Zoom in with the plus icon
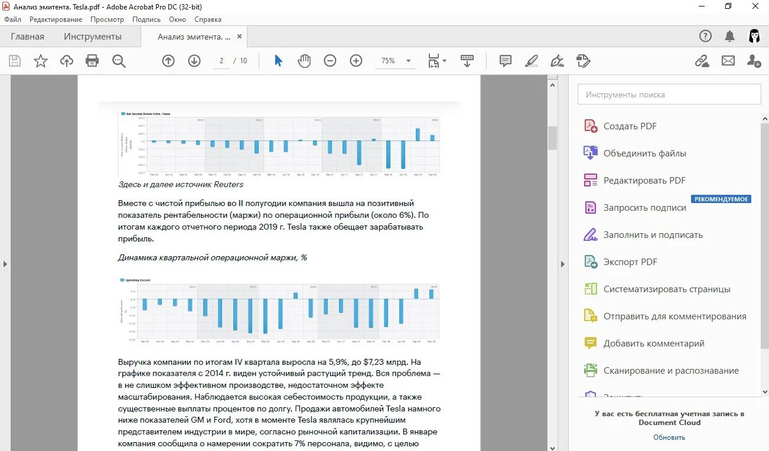 tap(356, 61)
